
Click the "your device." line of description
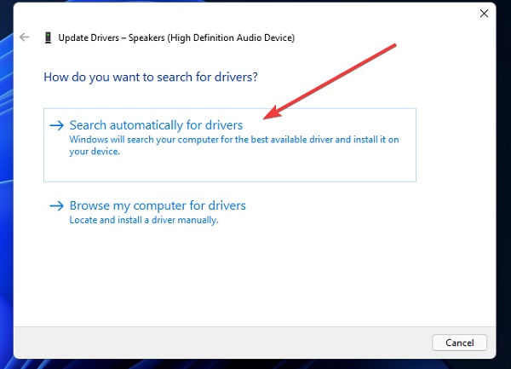tap(95, 152)
